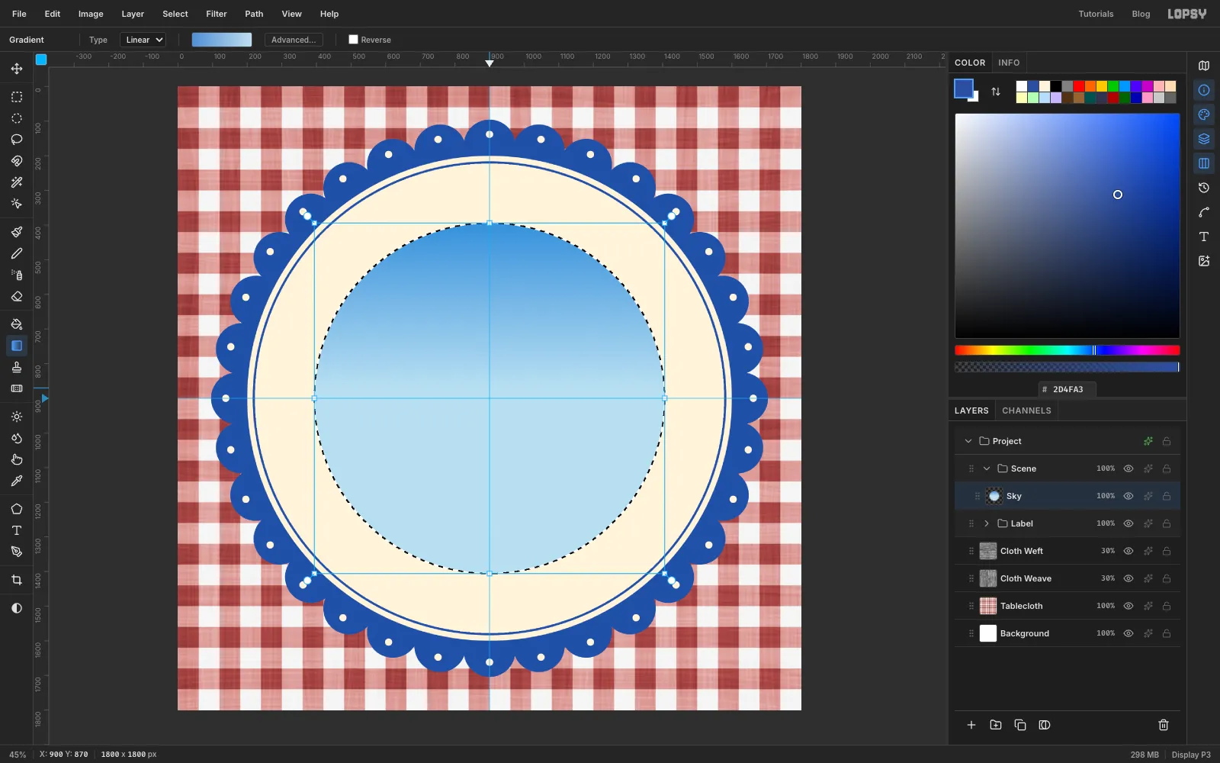Collapse the Scene folder
Image resolution: width=1220 pixels, height=763 pixels.
coord(987,468)
